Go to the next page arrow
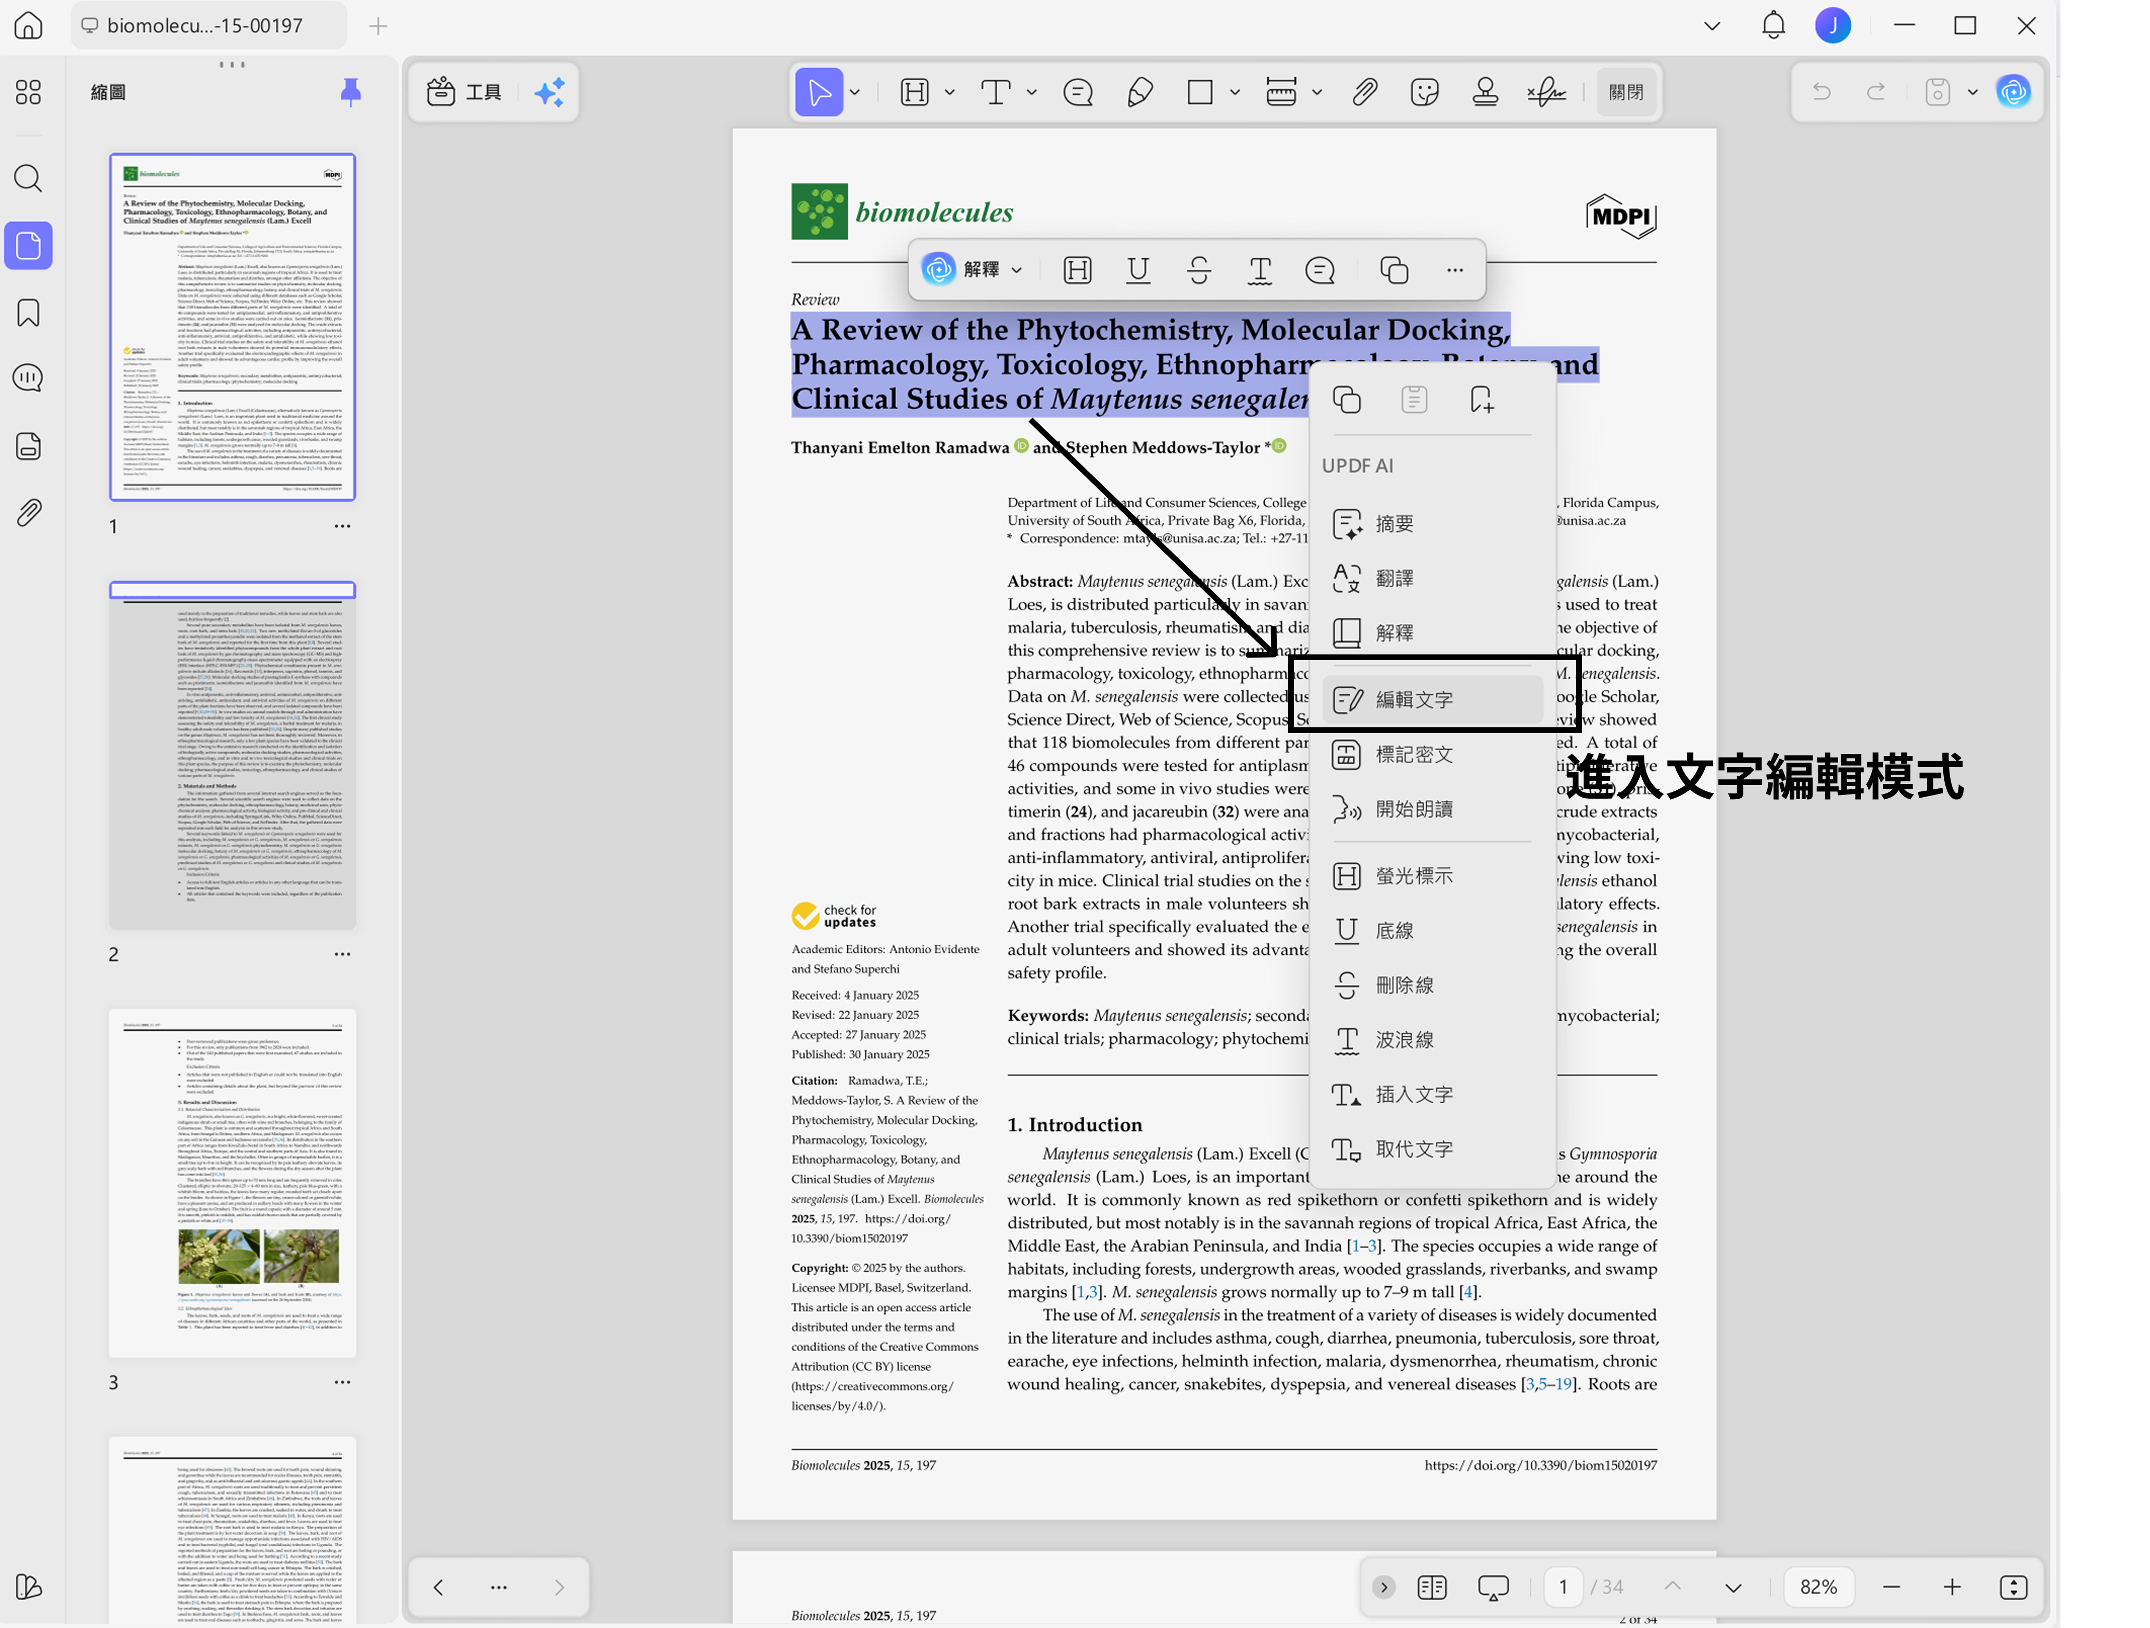 [1733, 1586]
